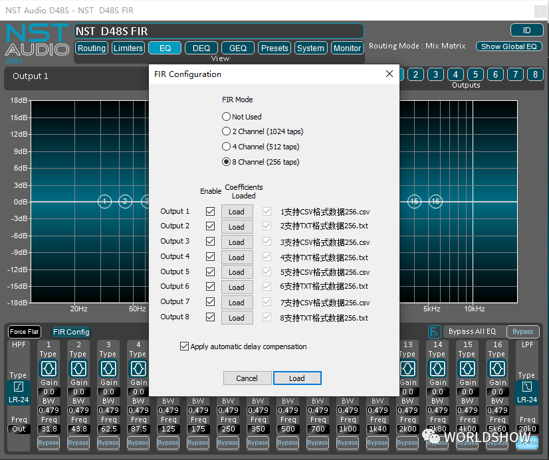This screenshot has height=460, width=549.
Task: Click the HPF filter type icon
Action: [18, 386]
